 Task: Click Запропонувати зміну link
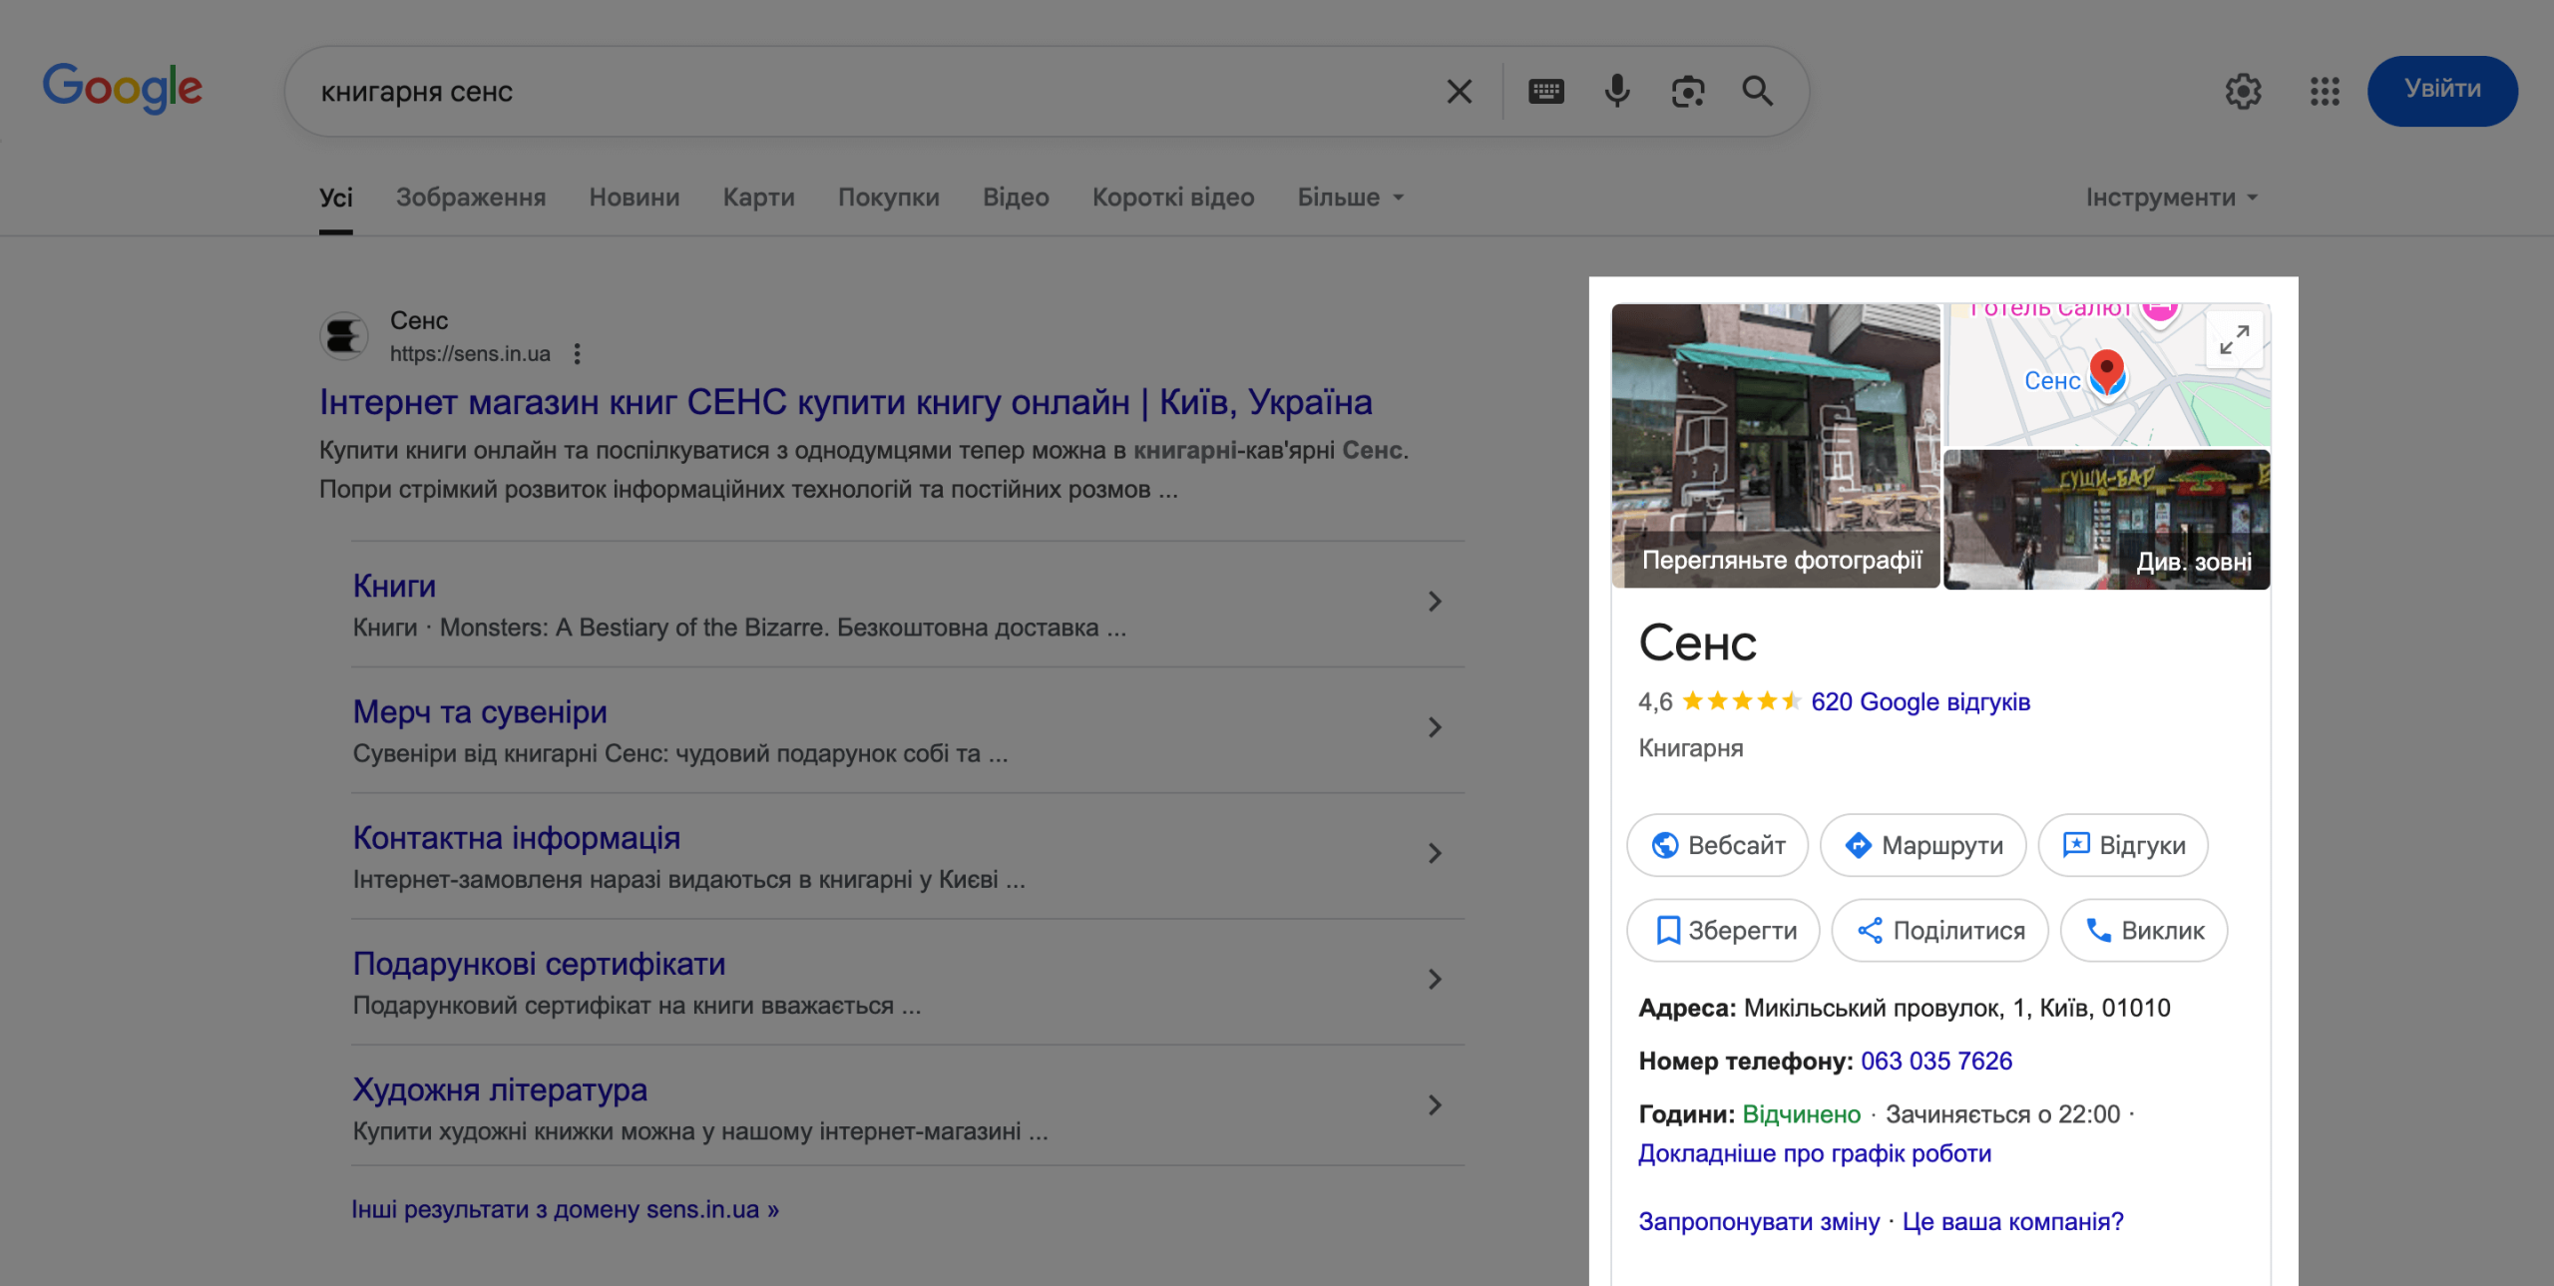1759,1221
